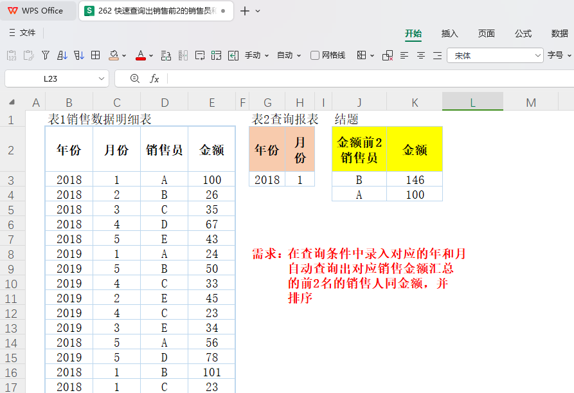The width and height of the screenshot is (574, 393).
Task: Toggle the 网格线 checkbox
Action: [x=315, y=55]
